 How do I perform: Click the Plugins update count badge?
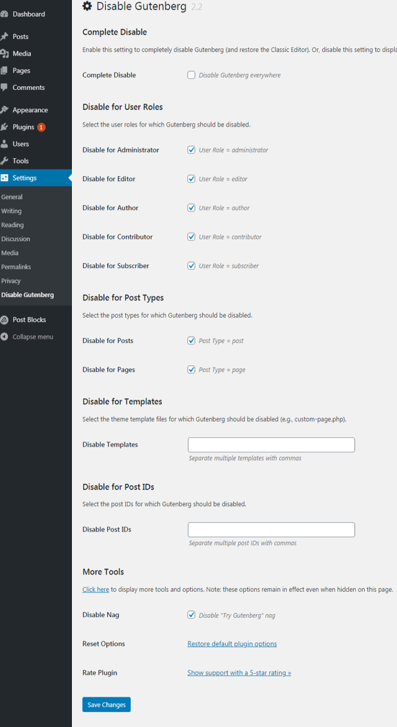tap(42, 127)
